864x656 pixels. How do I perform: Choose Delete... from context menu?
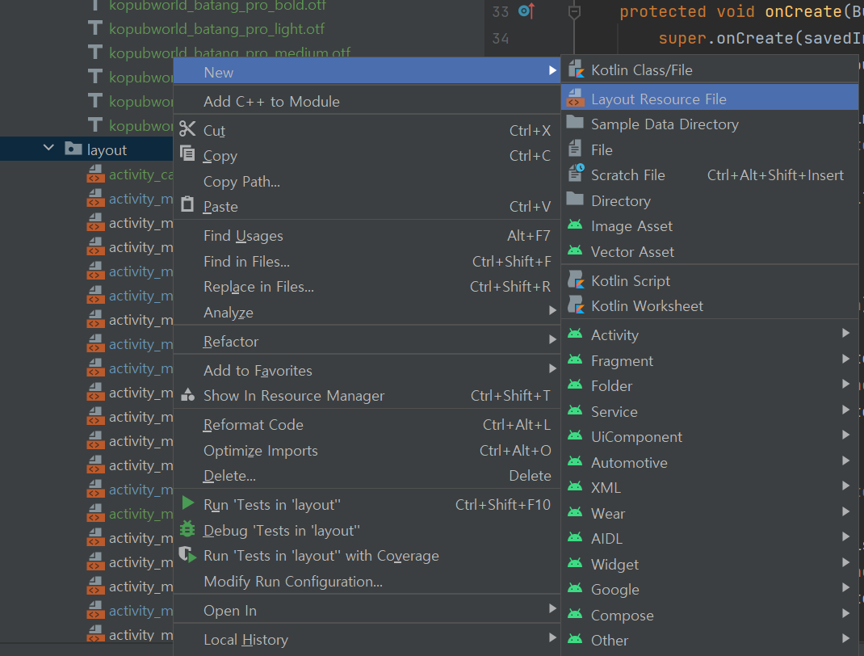(367, 476)
